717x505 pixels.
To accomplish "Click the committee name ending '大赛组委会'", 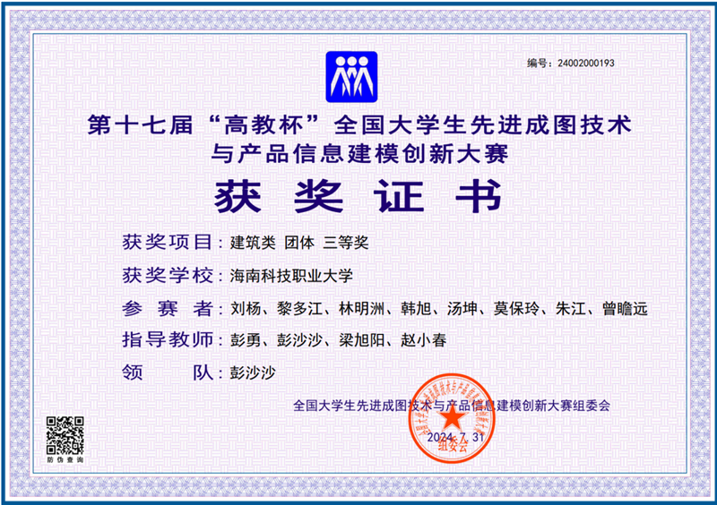I will [452, 406].
